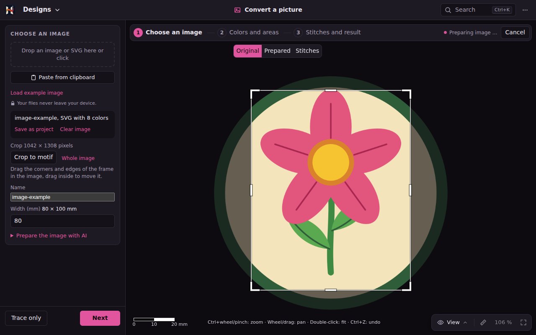Go to step 3 Stitches and result
Image resolution: width=536 pixels, height=335 pixels.
pos(327,32)
